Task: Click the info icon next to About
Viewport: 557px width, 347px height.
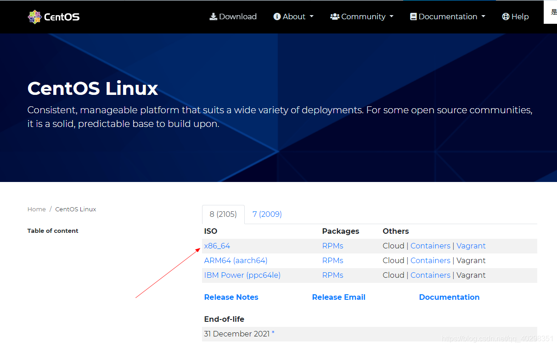Action: click(277, 17)
